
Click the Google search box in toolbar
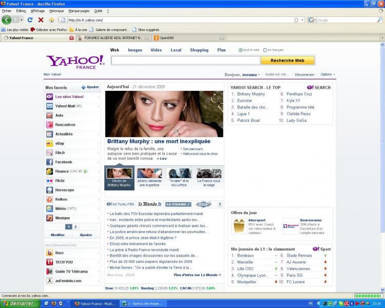pyautogui.click(x=347, y=20)
